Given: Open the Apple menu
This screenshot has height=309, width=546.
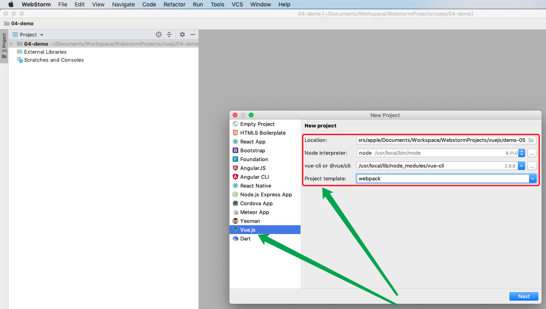Looking at the screenshot, I should click(x=11, y=4).
